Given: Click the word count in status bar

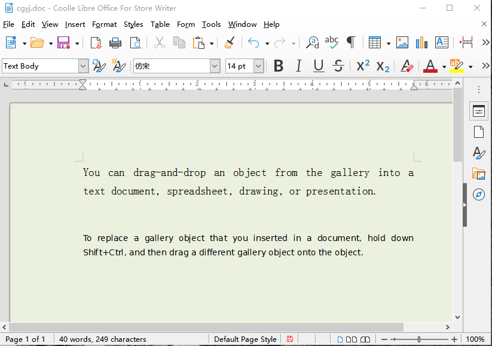Looking at the screenshot, I should (x=102, y=339).
